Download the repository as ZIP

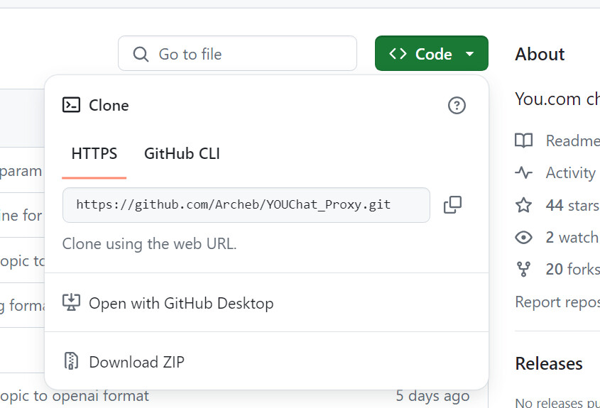click(x=136, y=362)
